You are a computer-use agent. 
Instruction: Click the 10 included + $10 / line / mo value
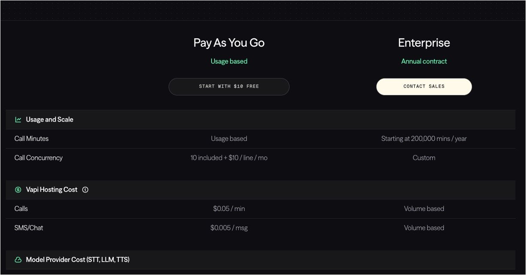[229, 158]
